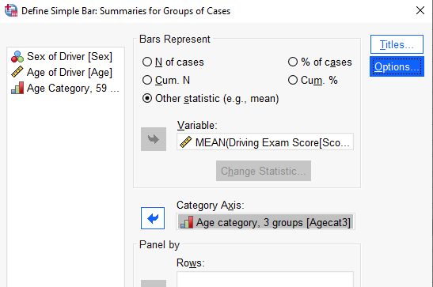Close the Define Simple Bar dialog

tap(420, 10)
